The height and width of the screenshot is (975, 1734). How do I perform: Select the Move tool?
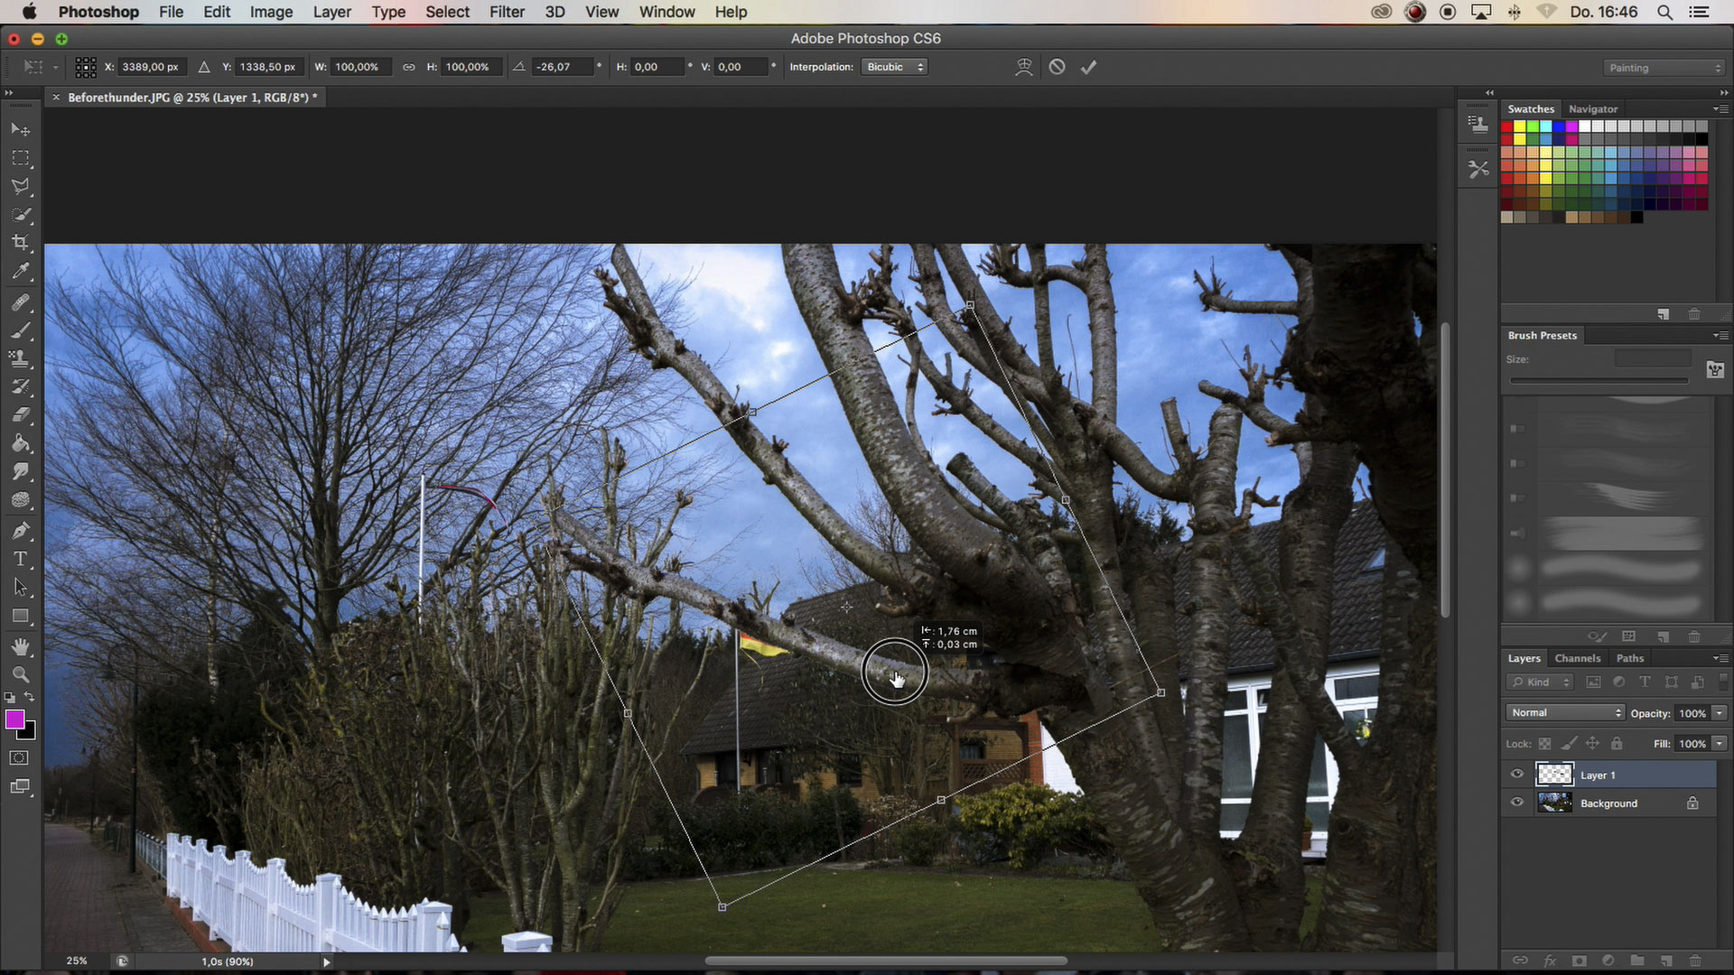pos(20,129)
